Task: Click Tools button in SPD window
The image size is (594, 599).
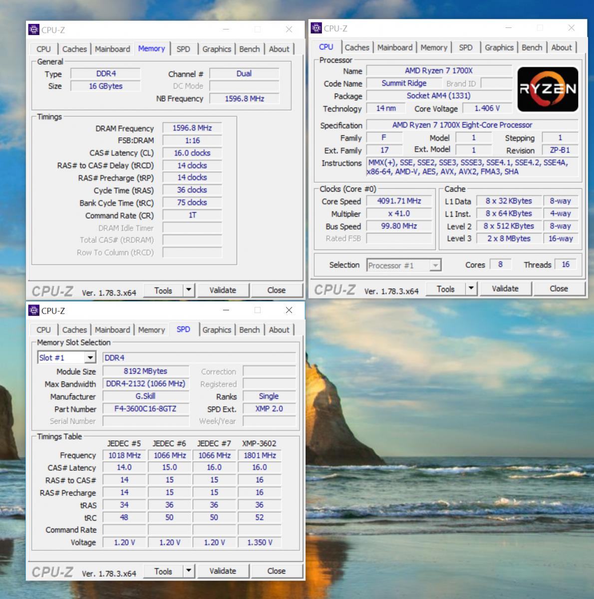Action: click(163, 572)
